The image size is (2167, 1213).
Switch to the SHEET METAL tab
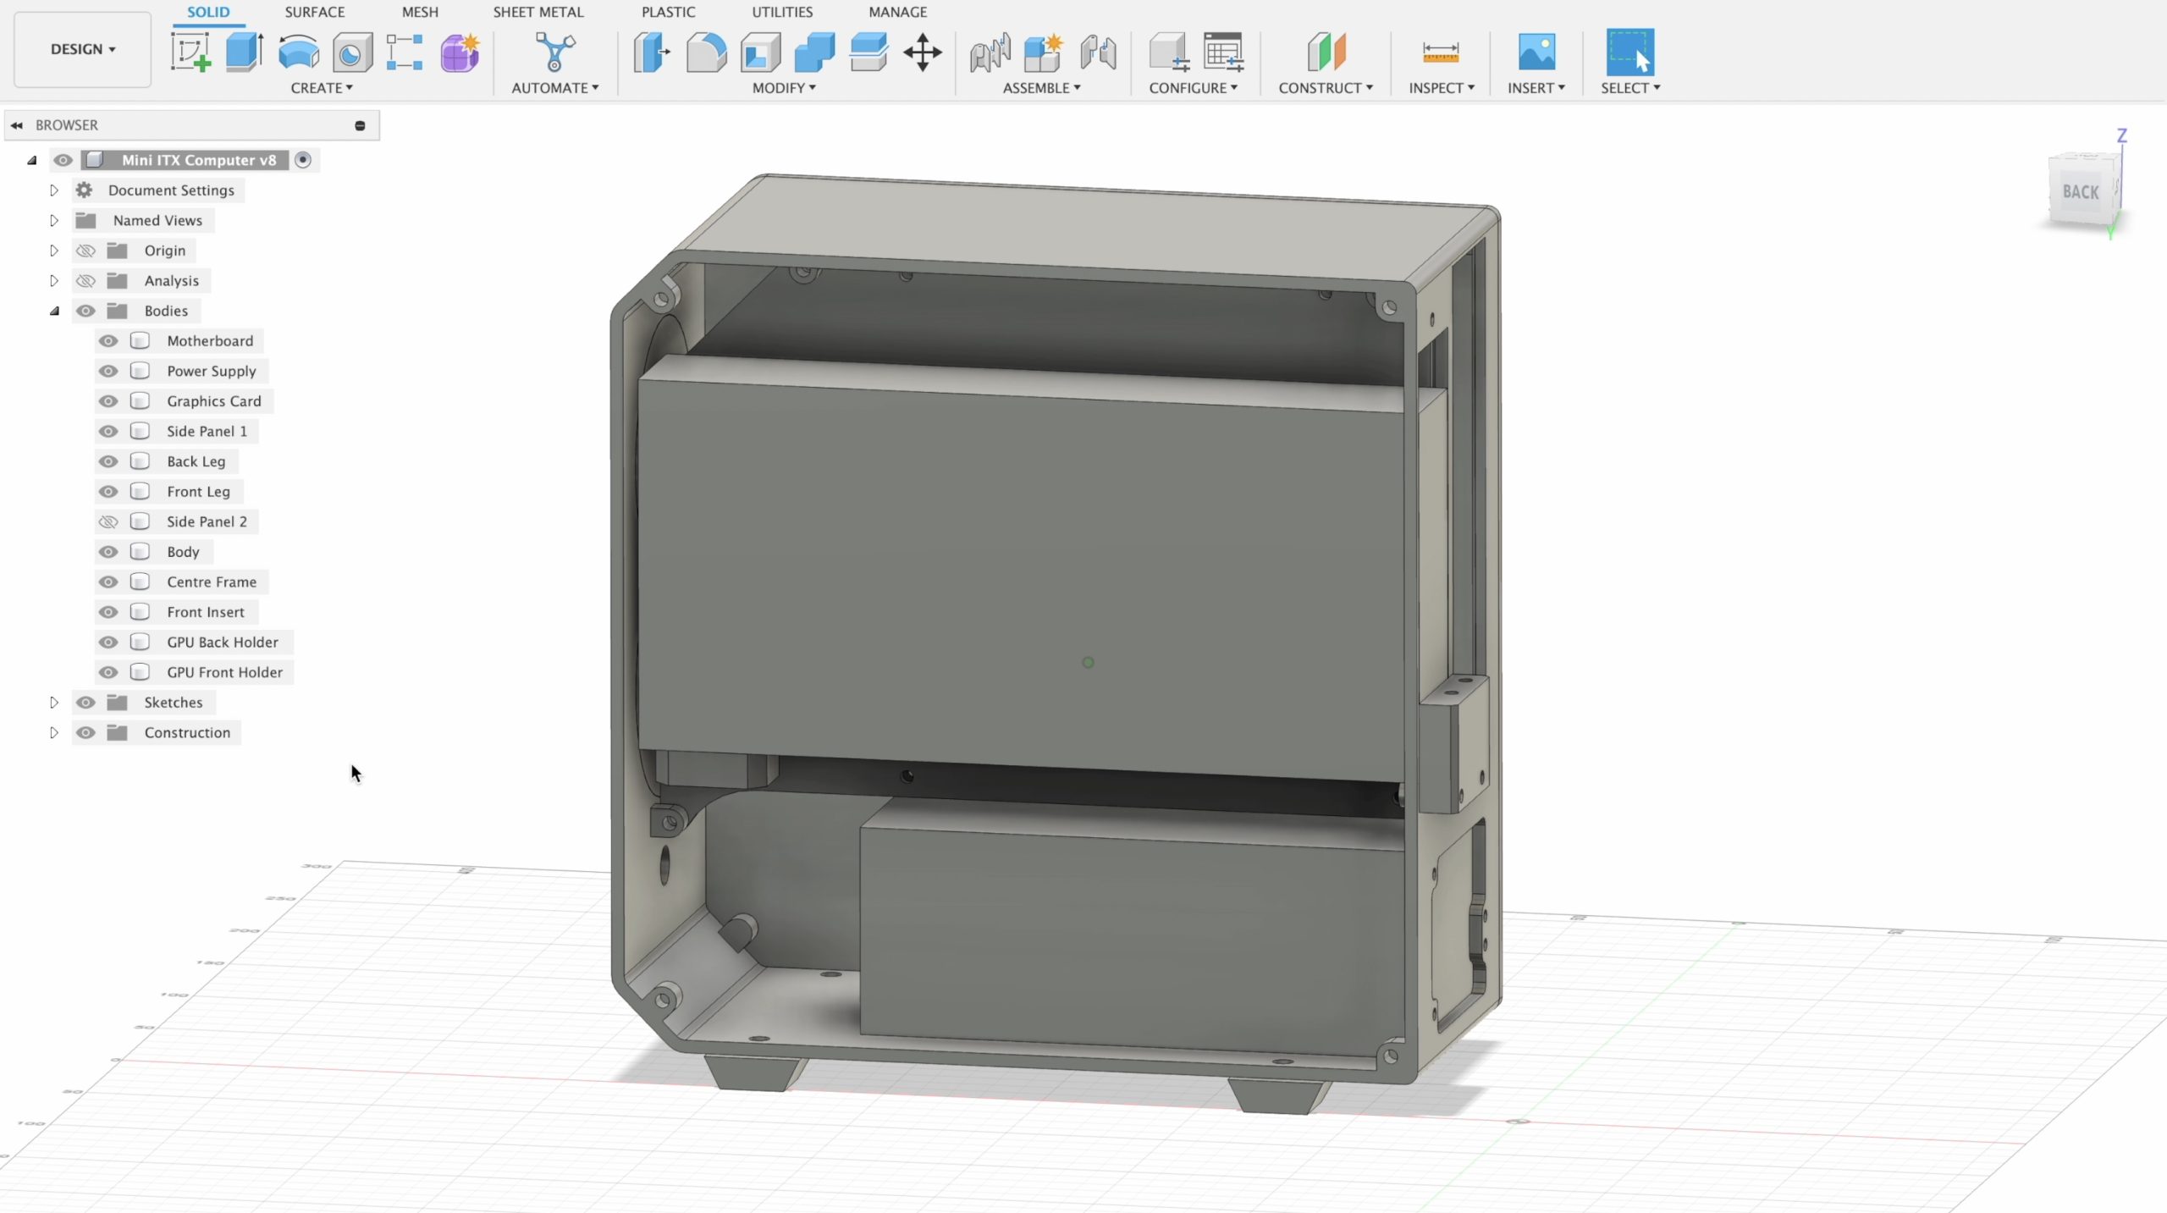click(538, 12)
